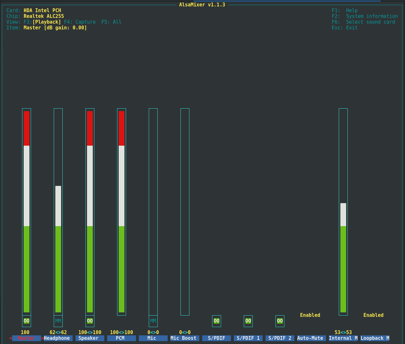The image size is (405, 344).
Task: Toggle the S/PDIF 1 mute box
Action: (x=248, y=321)
